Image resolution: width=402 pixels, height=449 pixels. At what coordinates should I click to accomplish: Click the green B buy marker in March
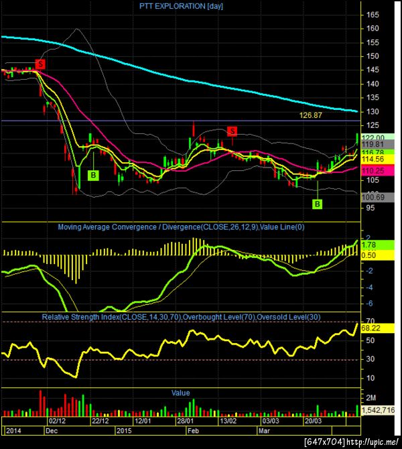coord(318,204)
